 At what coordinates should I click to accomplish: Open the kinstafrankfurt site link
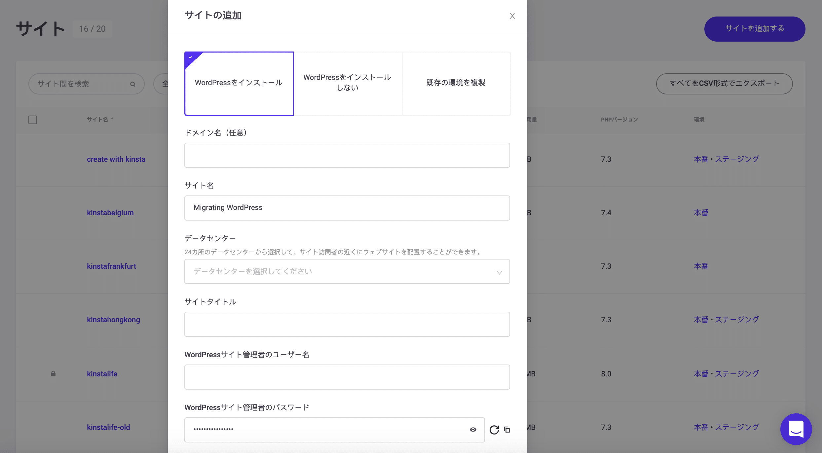coord(111,266)
